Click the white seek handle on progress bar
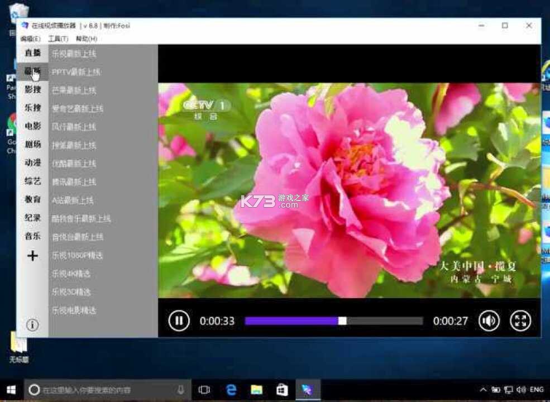Screen dimensions: 550x402 [342, 321]
